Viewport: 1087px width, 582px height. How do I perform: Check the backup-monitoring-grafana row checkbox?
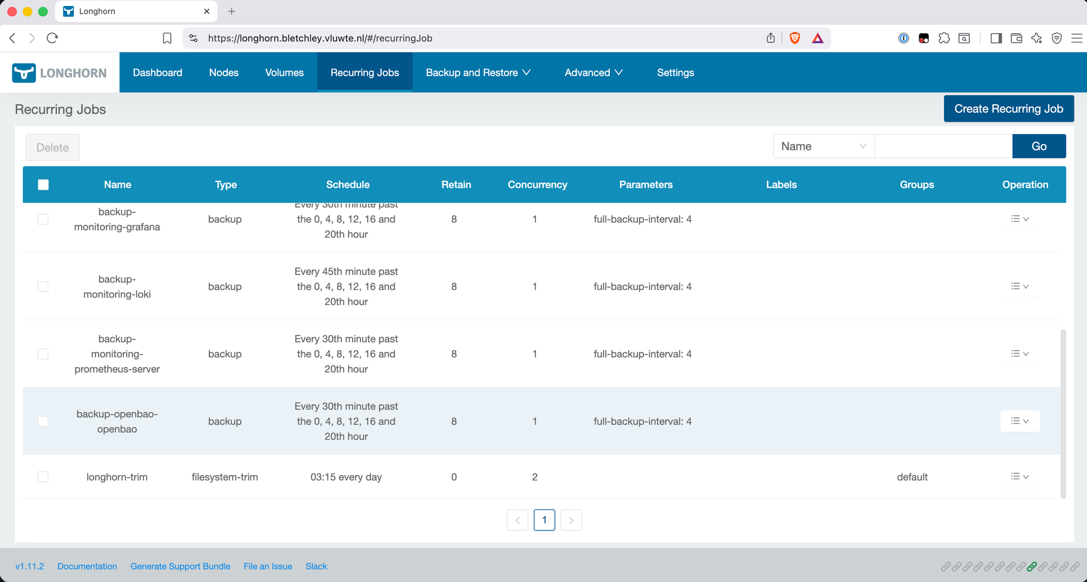coord(43,219)
